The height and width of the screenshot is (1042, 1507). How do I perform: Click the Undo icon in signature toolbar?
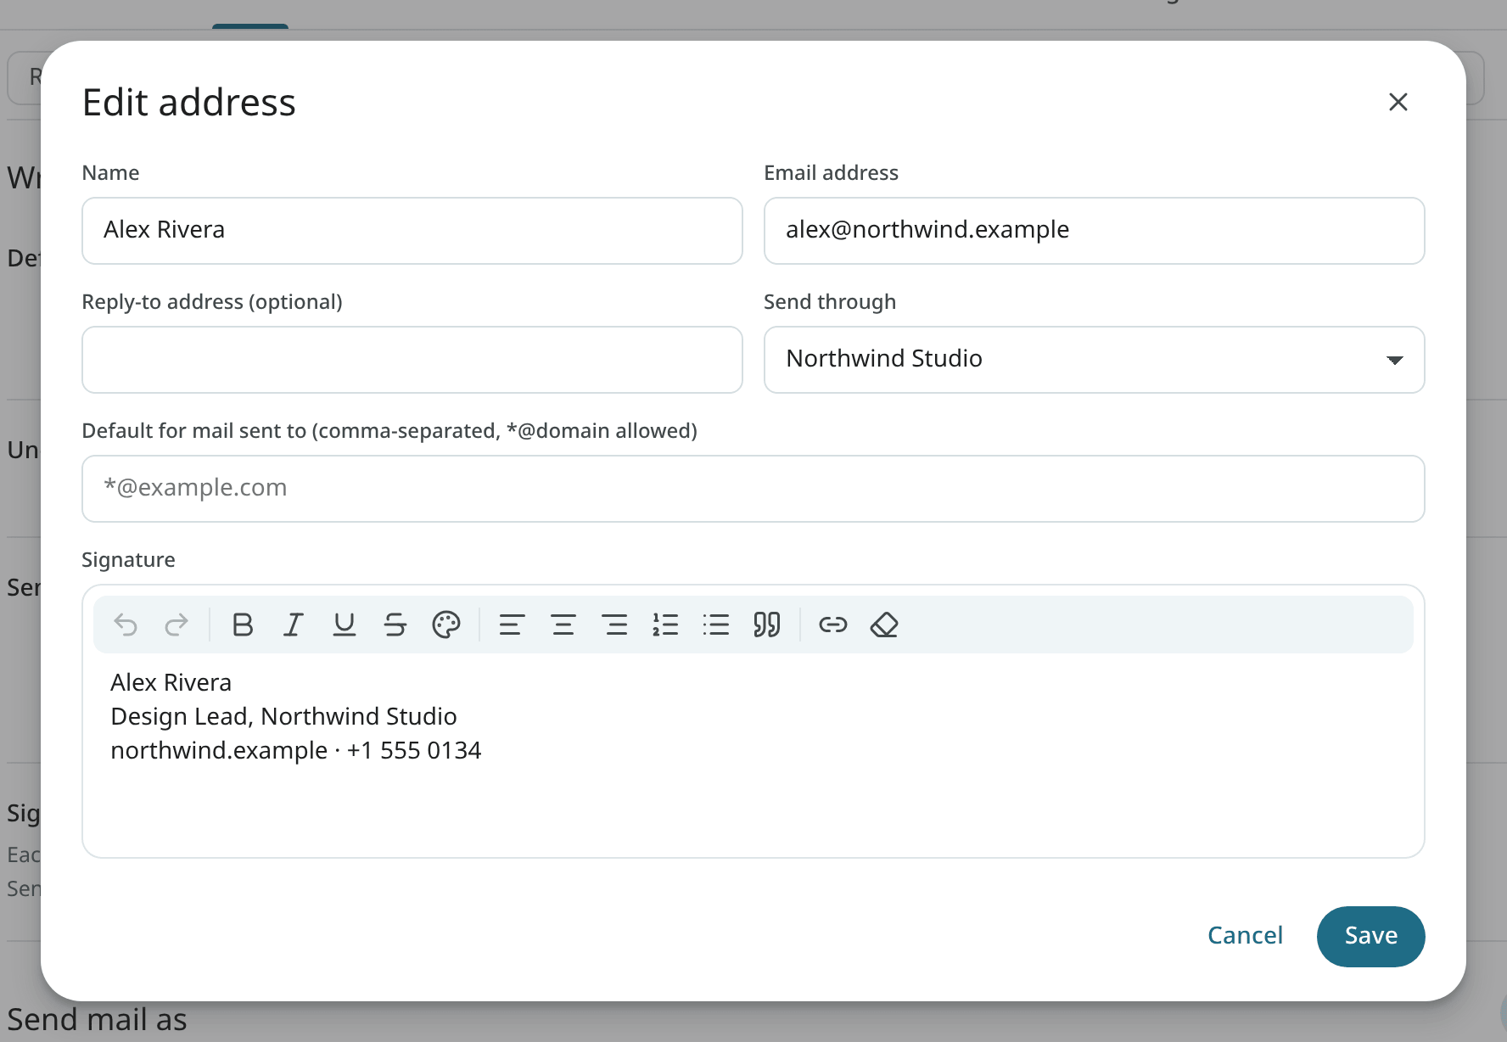[126, 625]
